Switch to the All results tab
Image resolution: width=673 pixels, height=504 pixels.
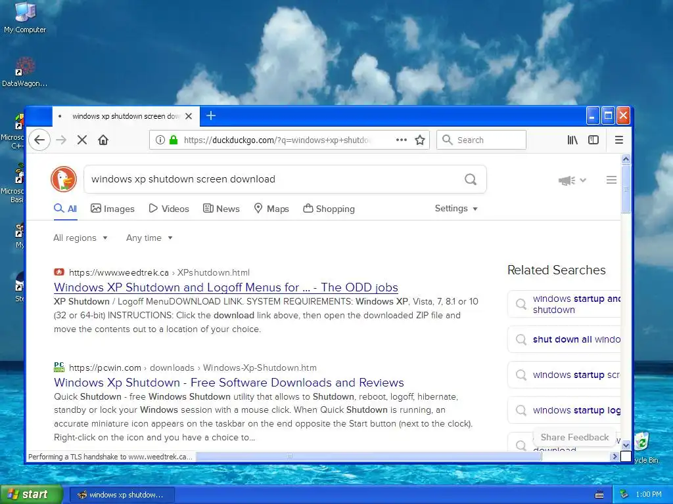(65, 209)
